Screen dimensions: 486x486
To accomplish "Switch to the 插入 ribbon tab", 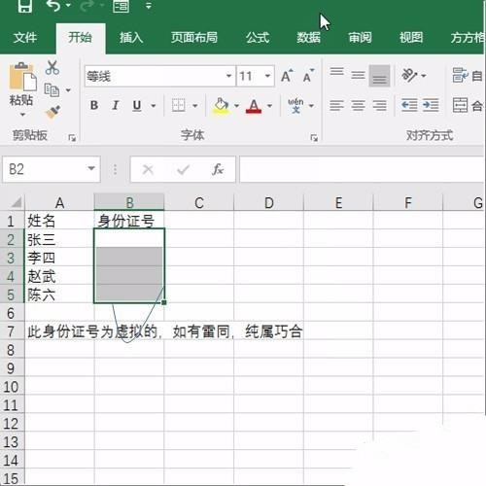I will [131, 38].
